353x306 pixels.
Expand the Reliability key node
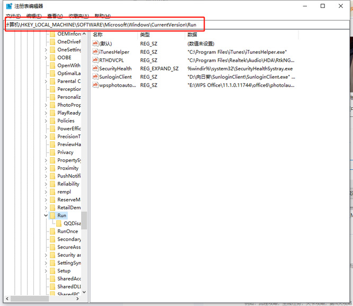click(x=46, y=184)
